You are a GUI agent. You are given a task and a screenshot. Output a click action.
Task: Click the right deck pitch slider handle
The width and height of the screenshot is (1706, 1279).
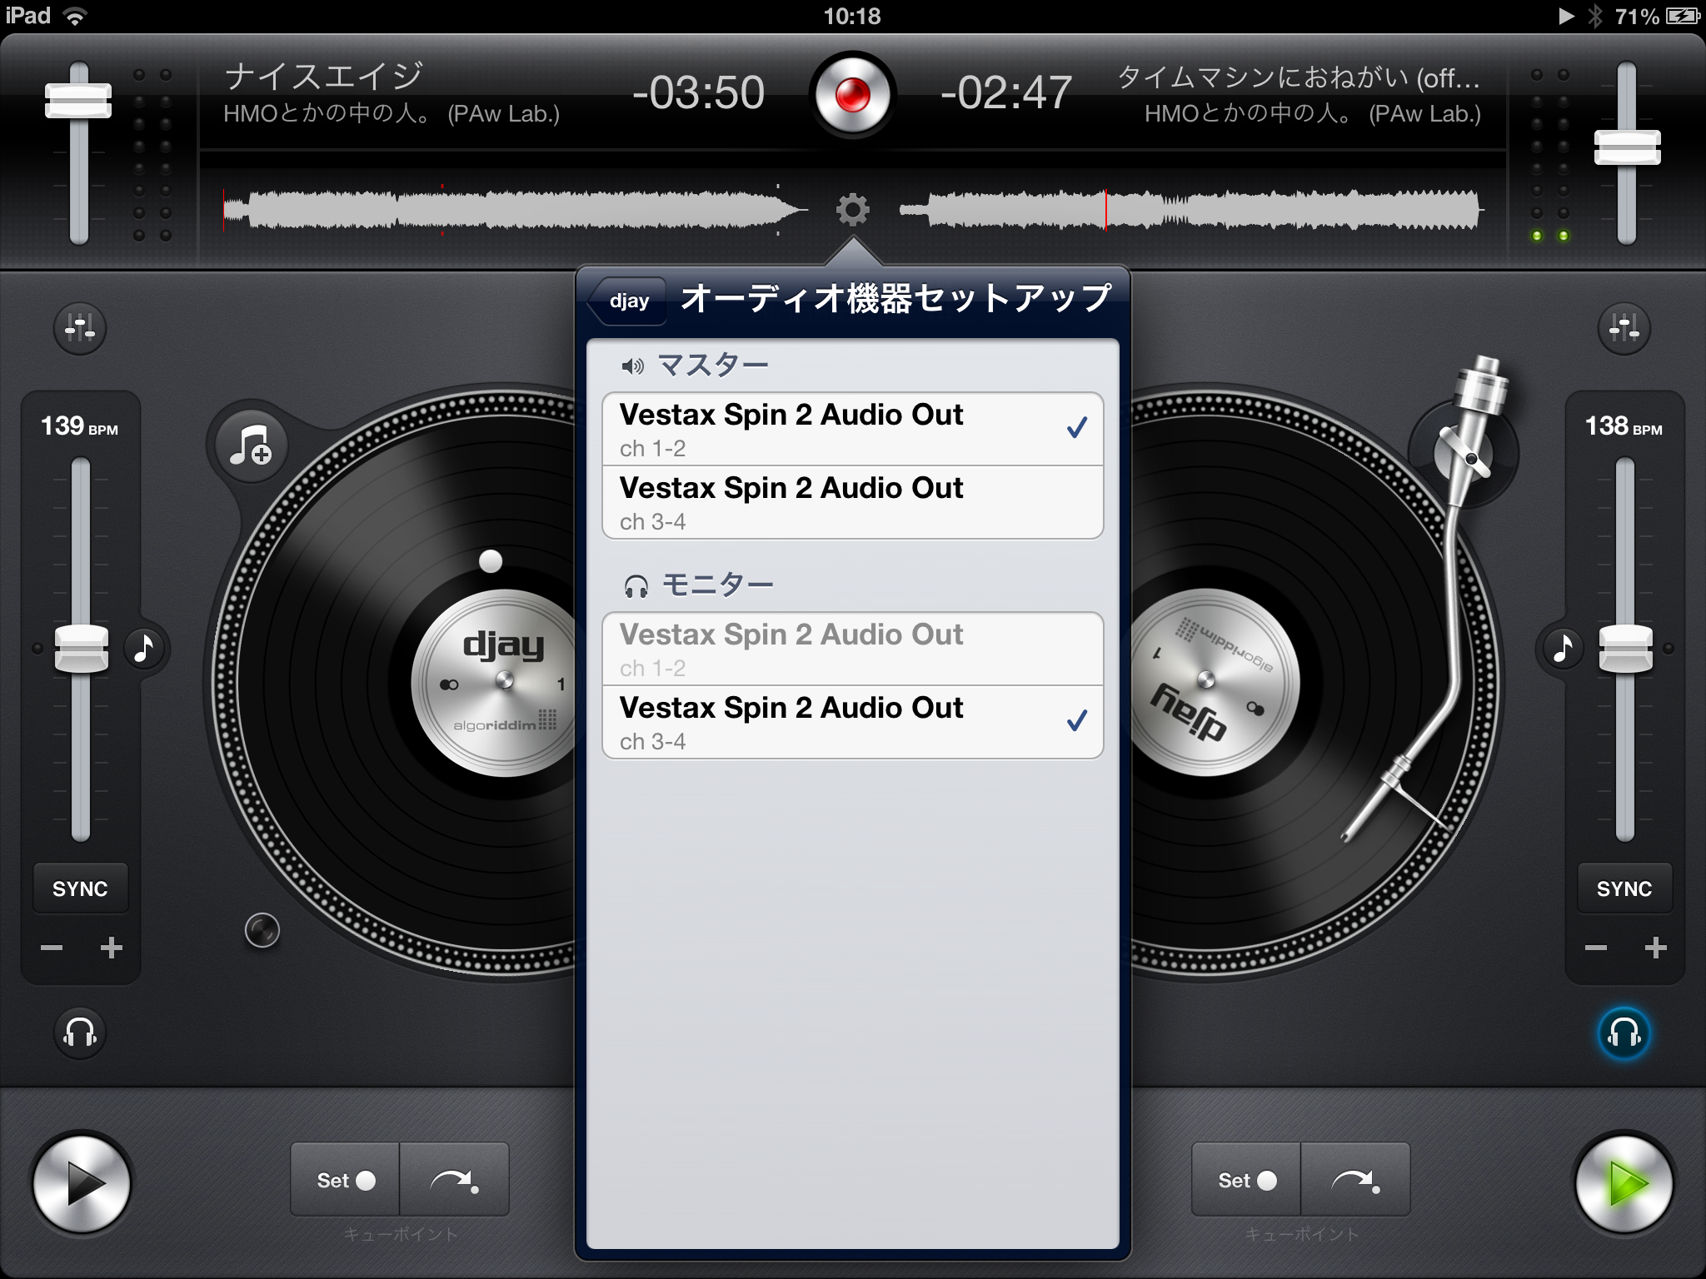point(1625,648)
